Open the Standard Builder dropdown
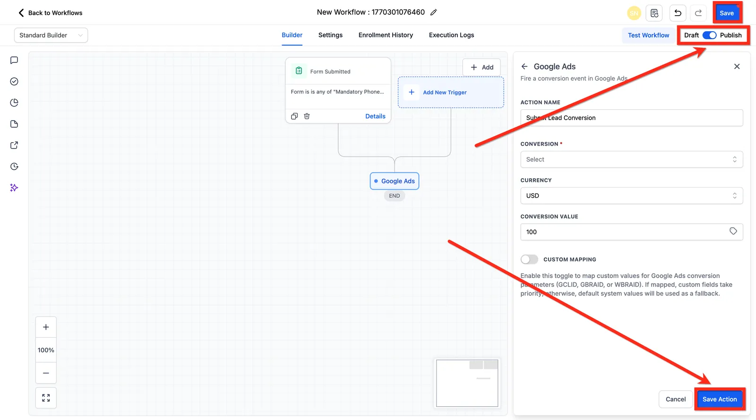This screenshot has width=756, height=420. click(51, 35)
